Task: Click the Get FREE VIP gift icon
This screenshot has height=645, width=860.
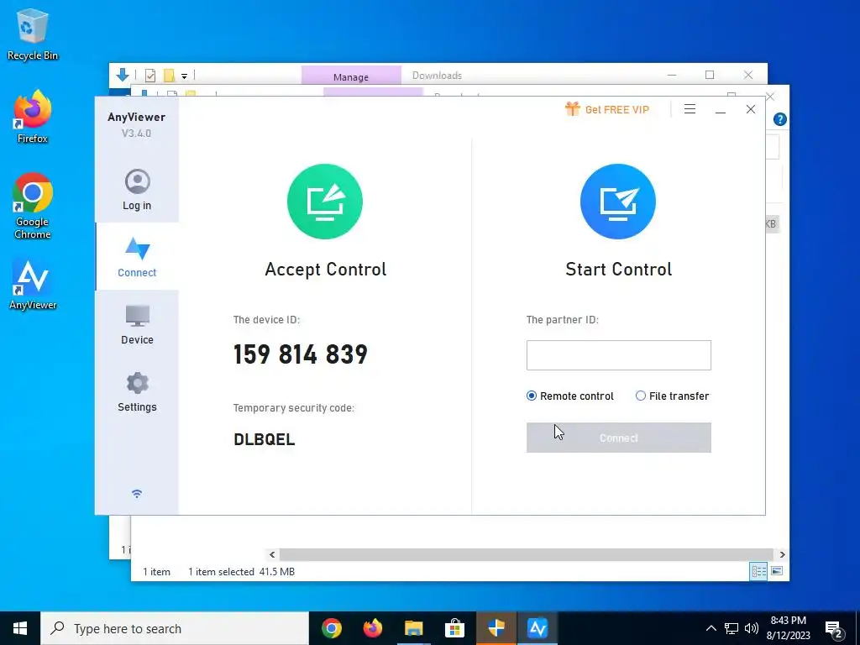Action: click(572, 108)
